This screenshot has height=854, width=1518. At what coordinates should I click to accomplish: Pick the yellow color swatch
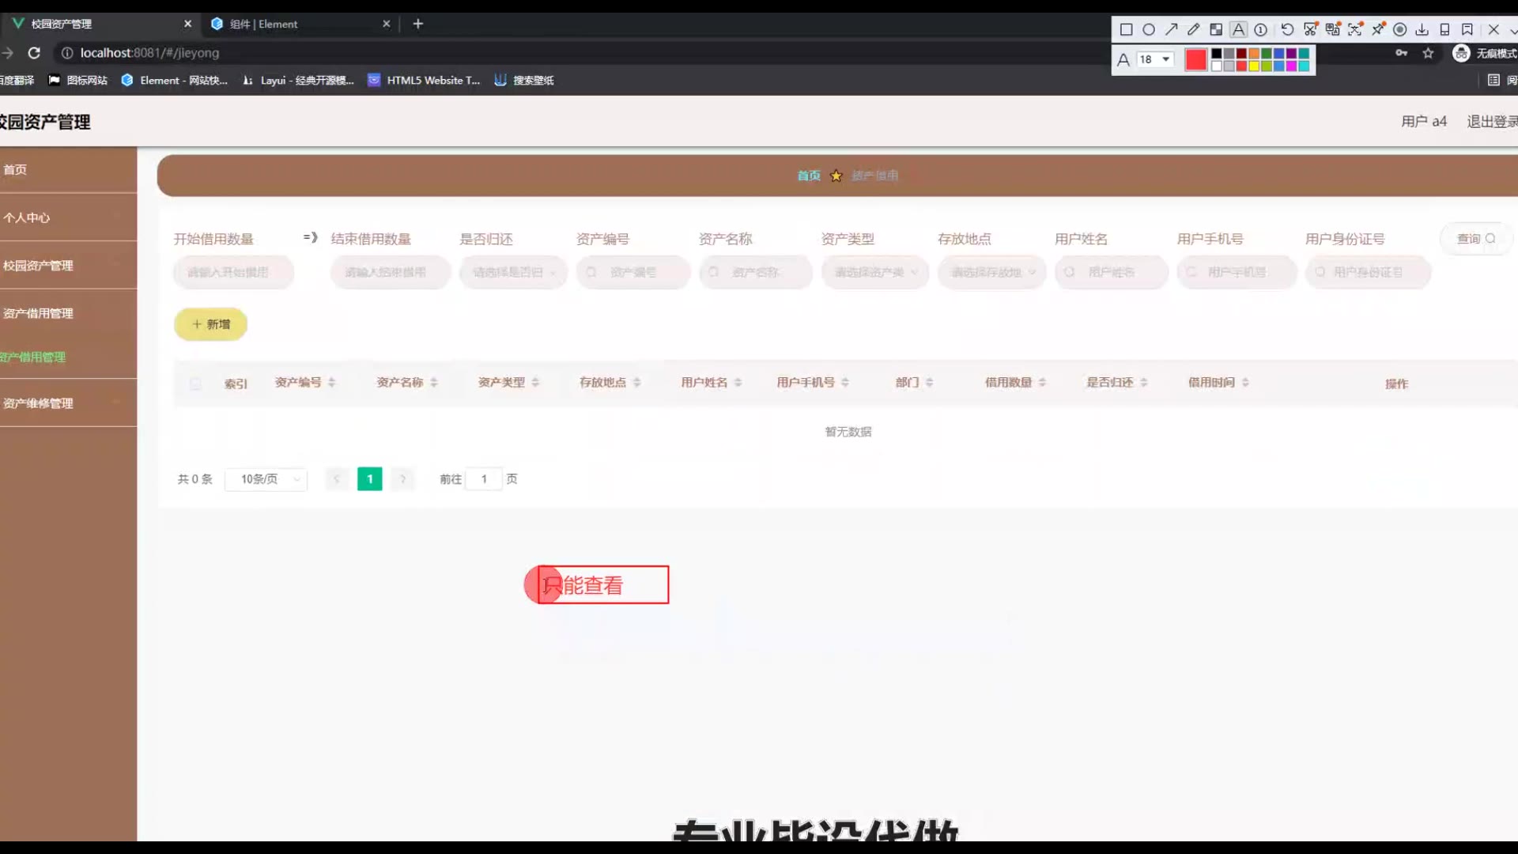coord(1254,66)
